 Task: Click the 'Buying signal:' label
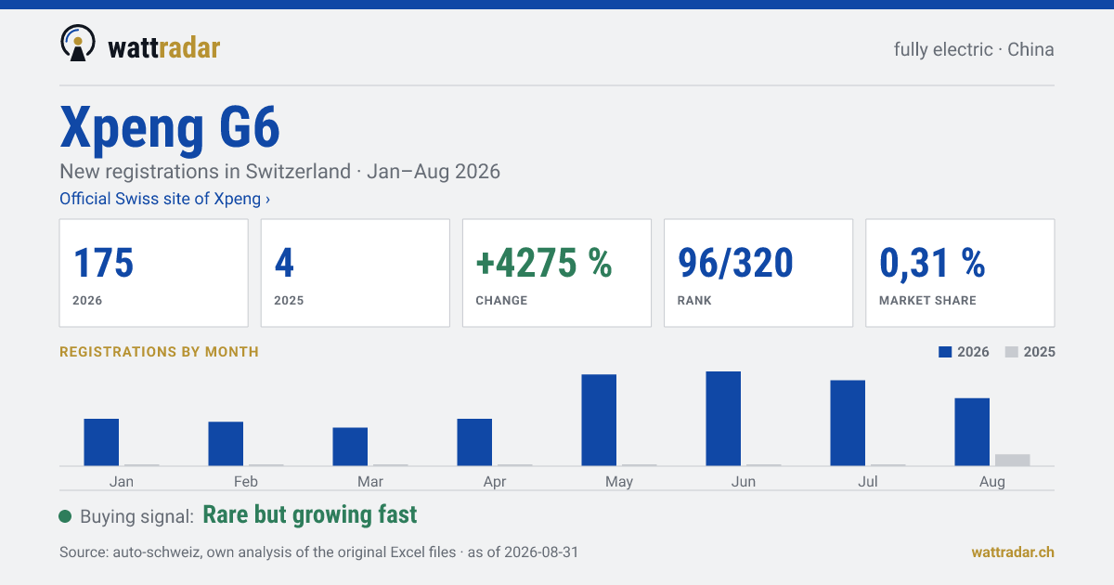coord(136,516)
